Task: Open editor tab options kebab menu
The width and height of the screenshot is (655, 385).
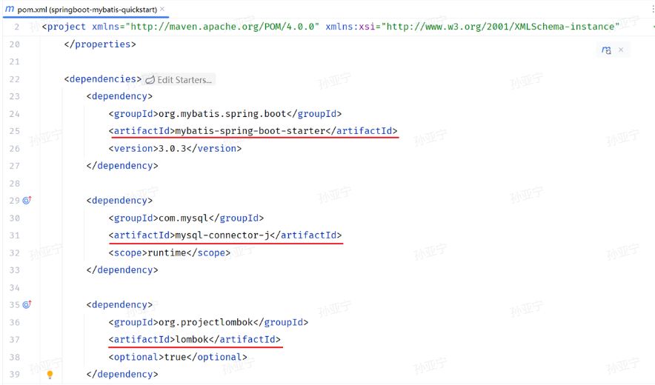Action: coord(653,9)
